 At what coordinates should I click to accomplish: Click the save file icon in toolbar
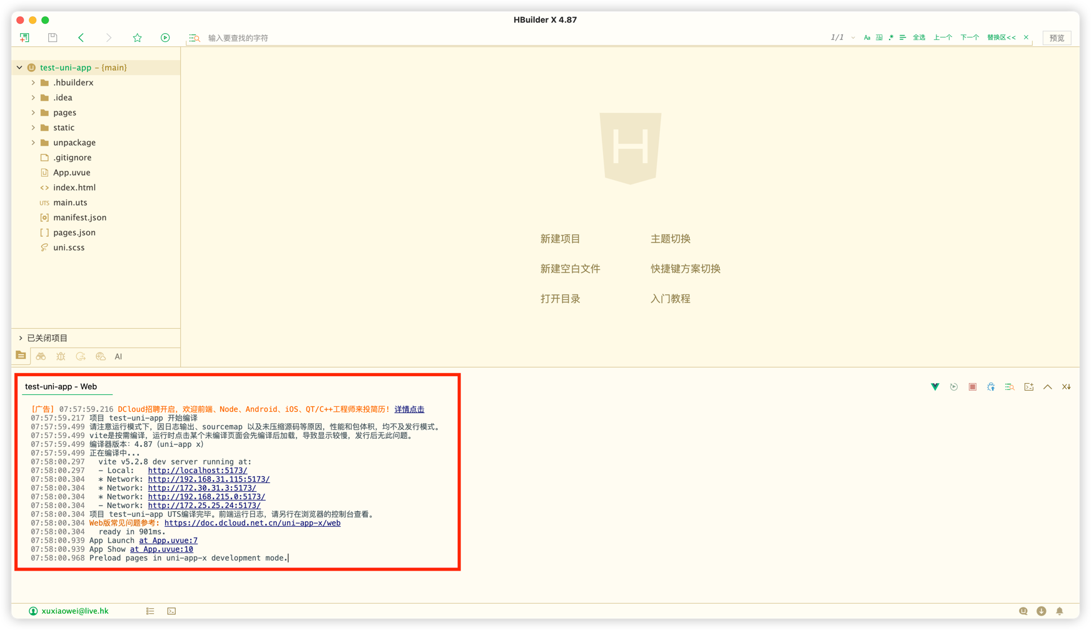coord(53,37)
